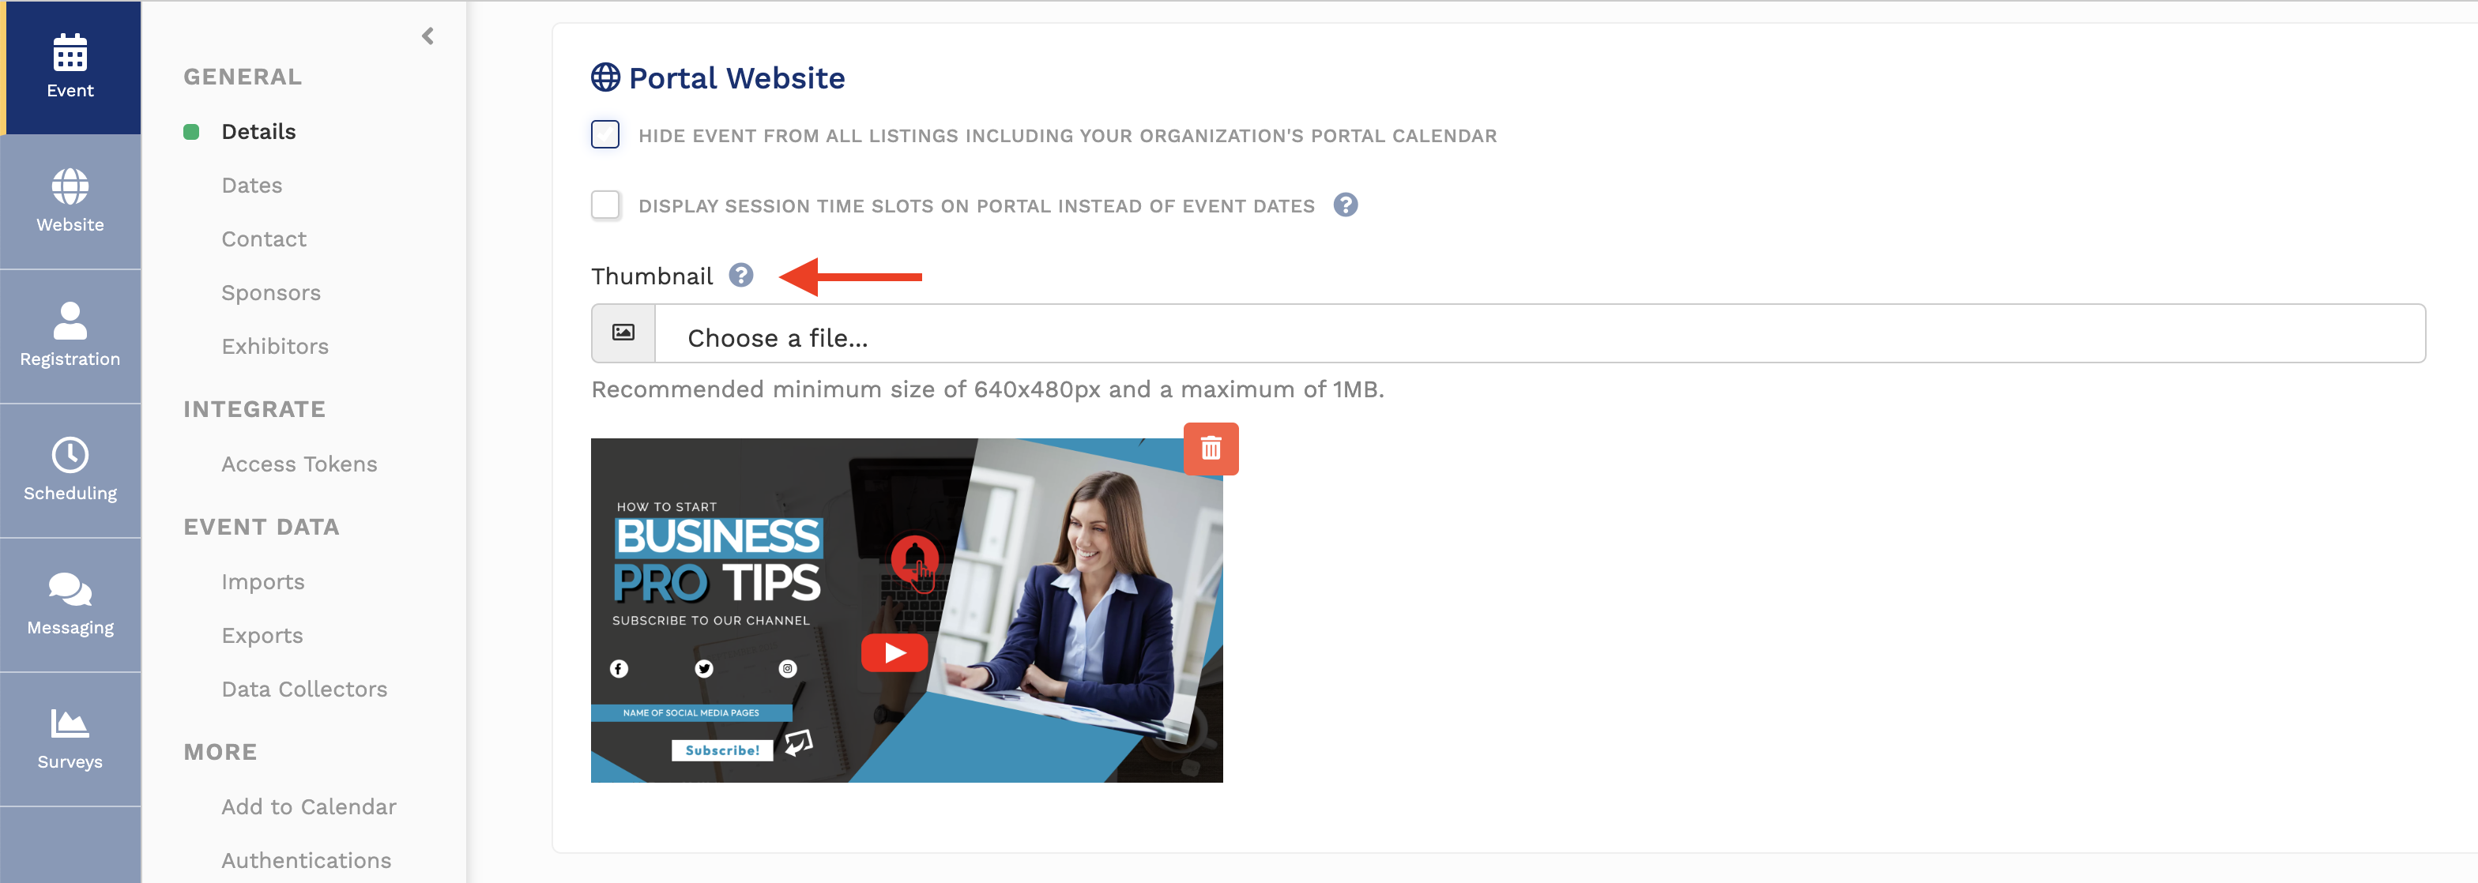Click the Portal Website globe icon
The width and height of the screenshot is (2478, 883).
605,77
